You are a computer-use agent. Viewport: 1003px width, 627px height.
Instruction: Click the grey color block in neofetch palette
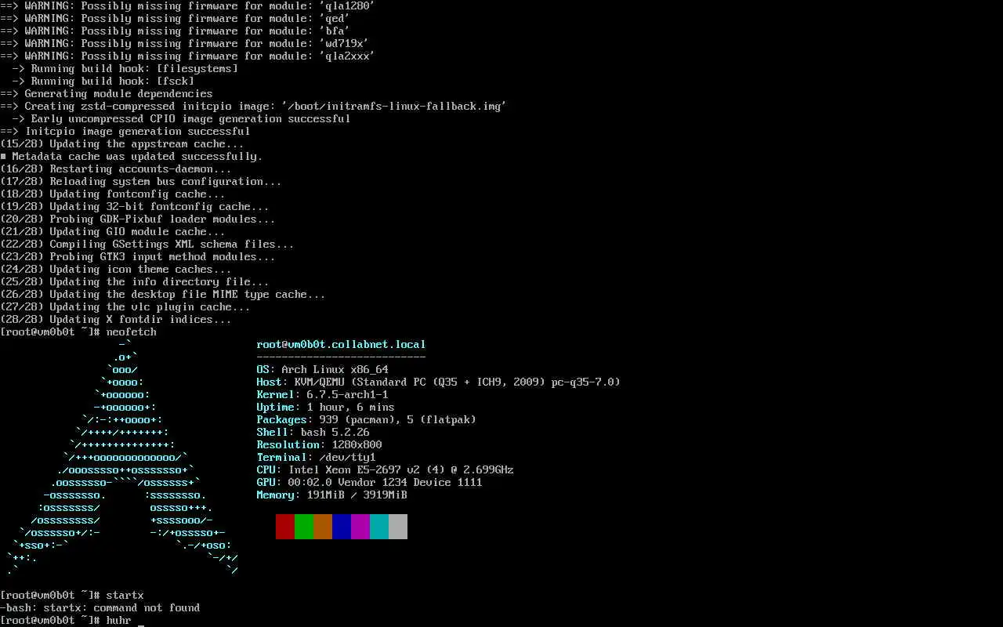coord(398,527)
